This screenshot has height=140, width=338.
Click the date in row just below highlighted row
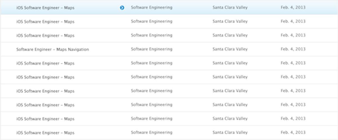(x=293, y=21)
